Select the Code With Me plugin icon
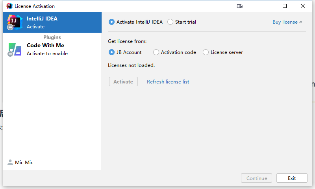Image resolution: width=315 pixels, height=189 pixels. point(15,49)
